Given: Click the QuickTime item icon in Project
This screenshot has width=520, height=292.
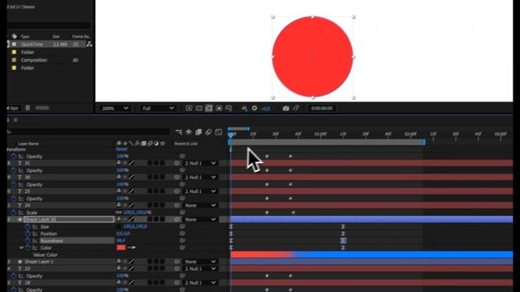Looking at the screenshot, I should pyautogui.click(x=14, y=44).
